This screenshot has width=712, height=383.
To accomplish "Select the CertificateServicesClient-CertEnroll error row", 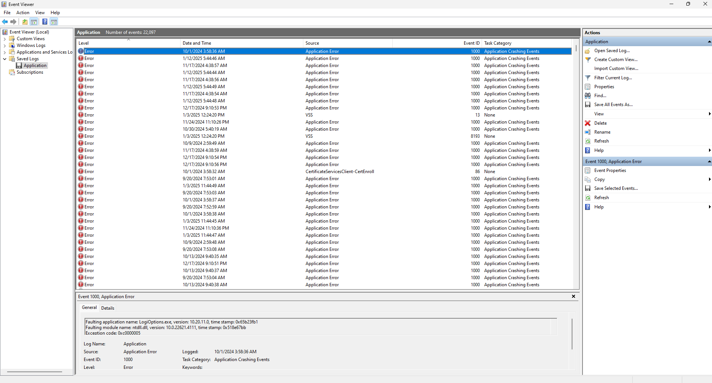I will pos(324,172).
